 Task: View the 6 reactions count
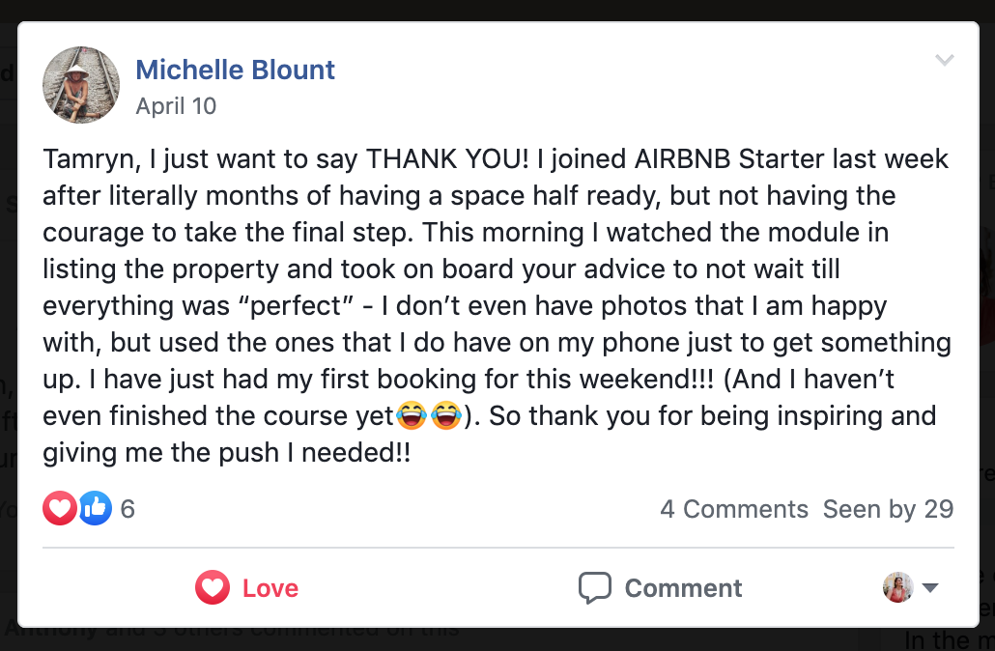coord(128,510)
